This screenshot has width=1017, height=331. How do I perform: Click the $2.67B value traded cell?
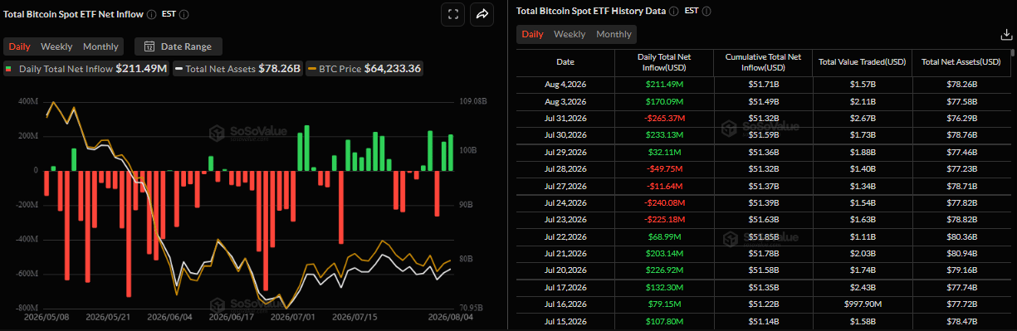862,119
